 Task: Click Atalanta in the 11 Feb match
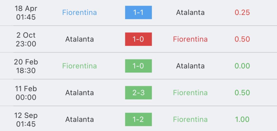[79, 93]
